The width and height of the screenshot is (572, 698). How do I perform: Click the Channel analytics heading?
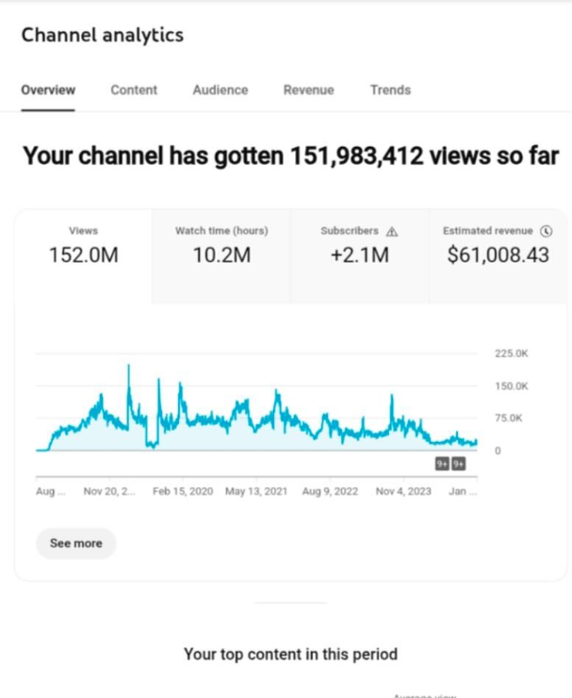tap(103, 35)
